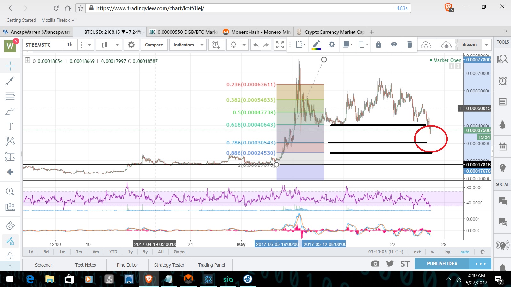Switch to the MoneroHash browser tab
Viewport: 511px width, 287px height.
click(x=257, y=32)
